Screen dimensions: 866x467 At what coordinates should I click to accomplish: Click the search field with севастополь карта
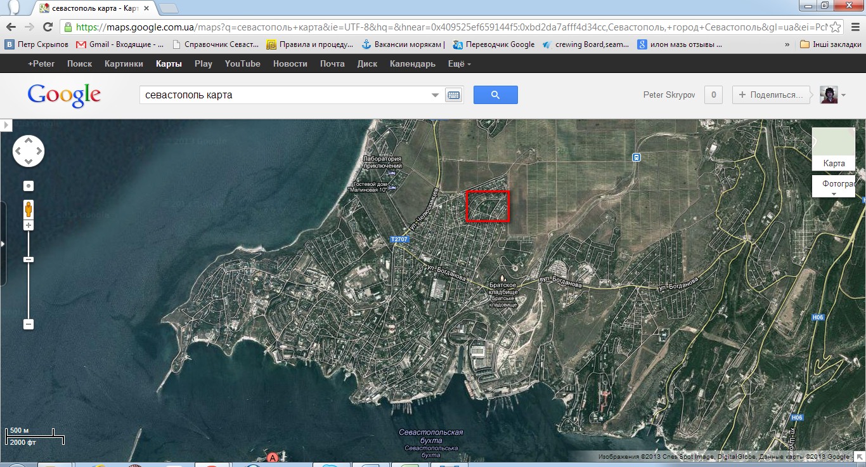(285, 95)
